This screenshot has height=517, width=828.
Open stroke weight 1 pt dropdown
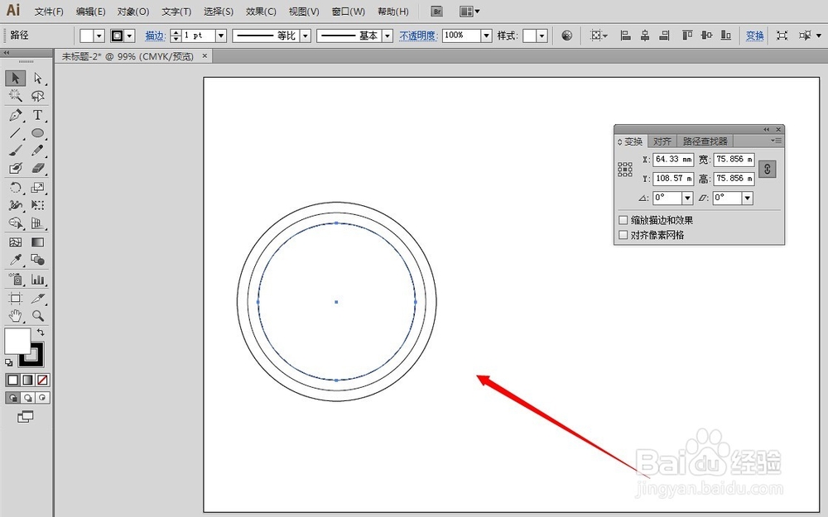point(221,36)
